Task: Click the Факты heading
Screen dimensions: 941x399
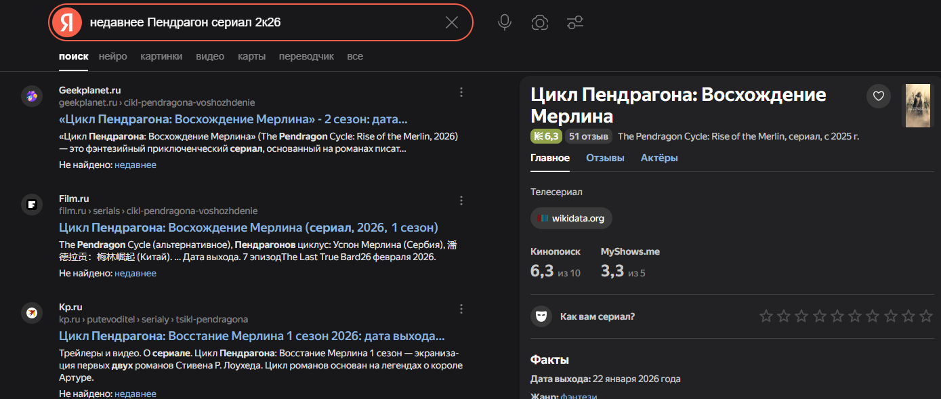Action: (x=549, y=360)
